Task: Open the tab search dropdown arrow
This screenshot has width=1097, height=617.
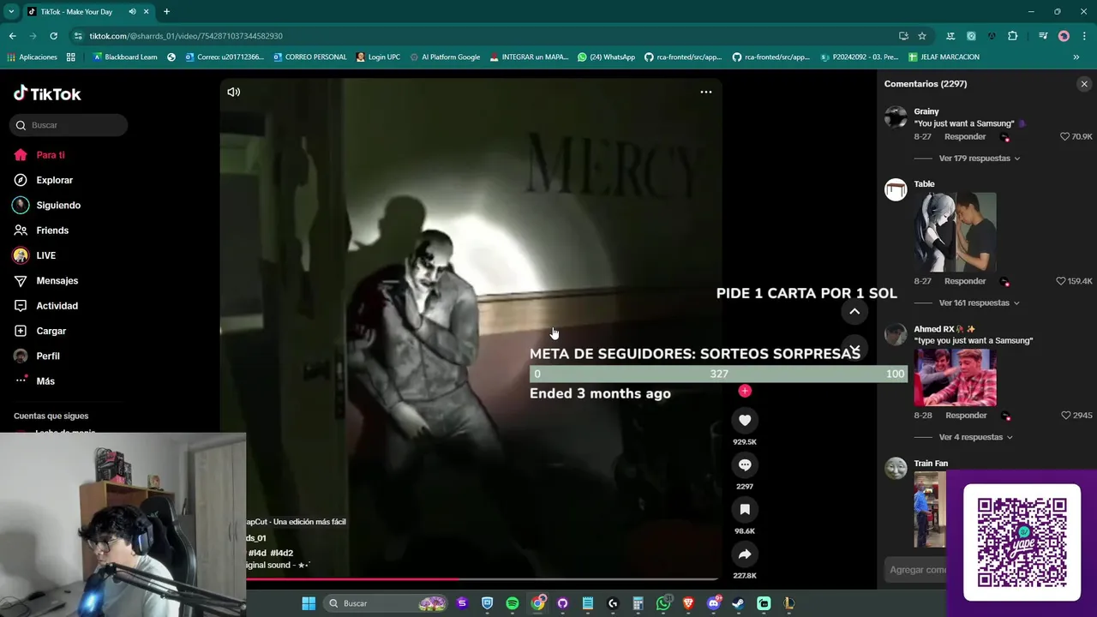Action: pyautogui.click(x=11, y=12)
